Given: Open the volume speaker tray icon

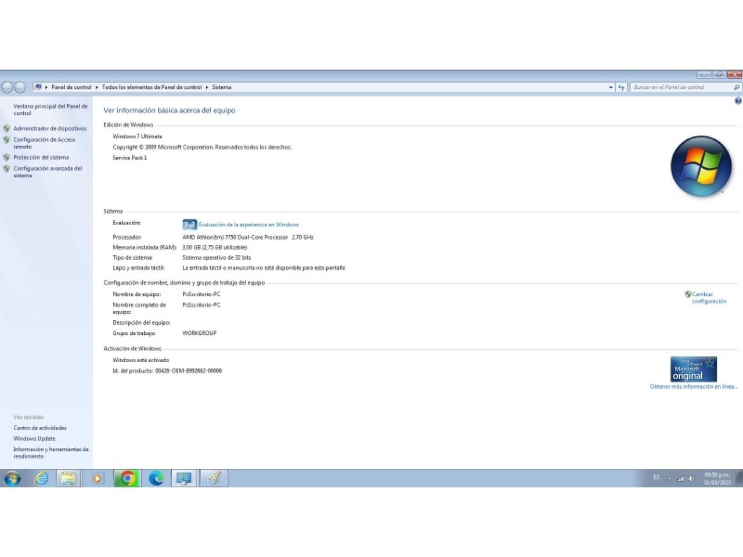Looking at the screenshot, I should (x=691, y=479).
